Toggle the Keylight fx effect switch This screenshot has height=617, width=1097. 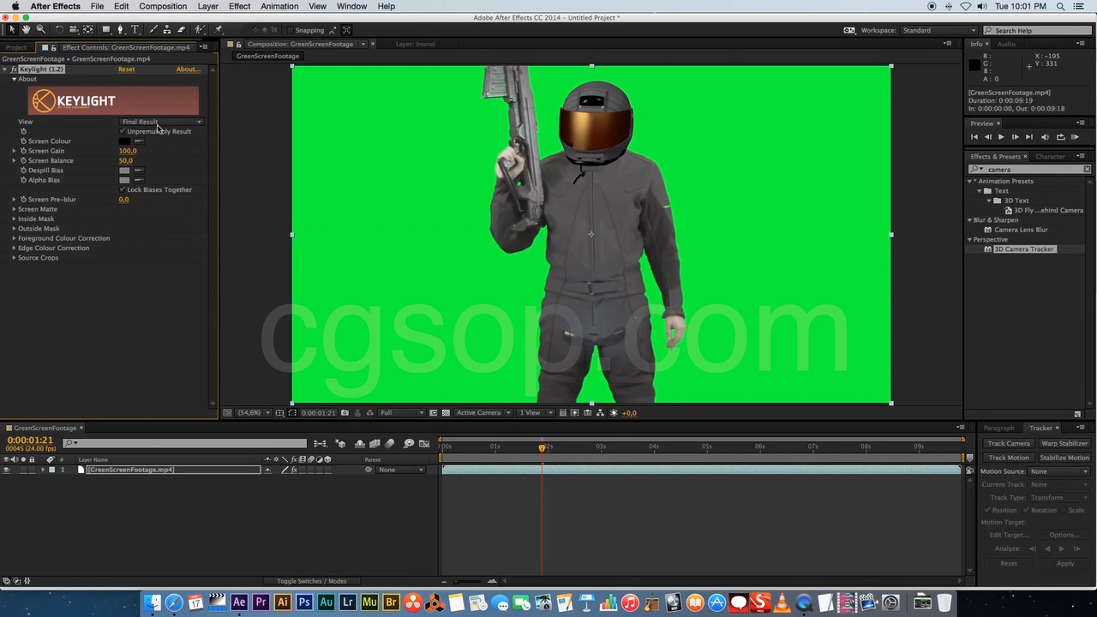(x=14, y=69)
